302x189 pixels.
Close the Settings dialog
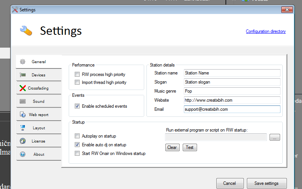tap(287, 9)
